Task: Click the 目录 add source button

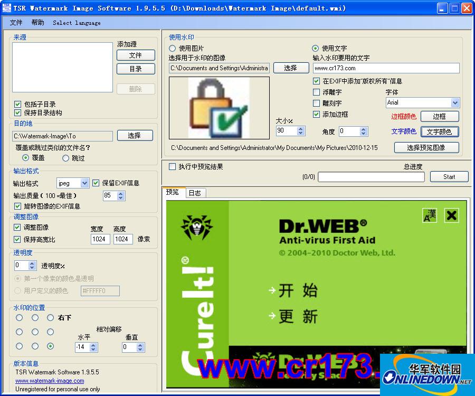Action: pos(136,69)
